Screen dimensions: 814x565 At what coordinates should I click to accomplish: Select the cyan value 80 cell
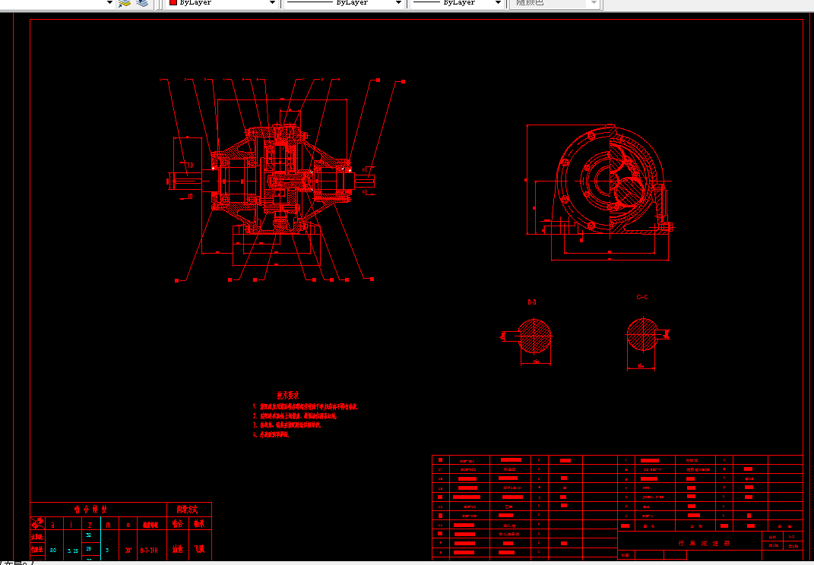pyautogui.click(x=53, y=550)
